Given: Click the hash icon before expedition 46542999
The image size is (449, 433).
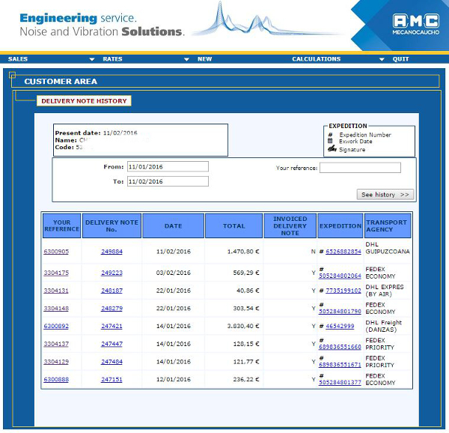Looking at the screenshot, I should coord(322,326).
